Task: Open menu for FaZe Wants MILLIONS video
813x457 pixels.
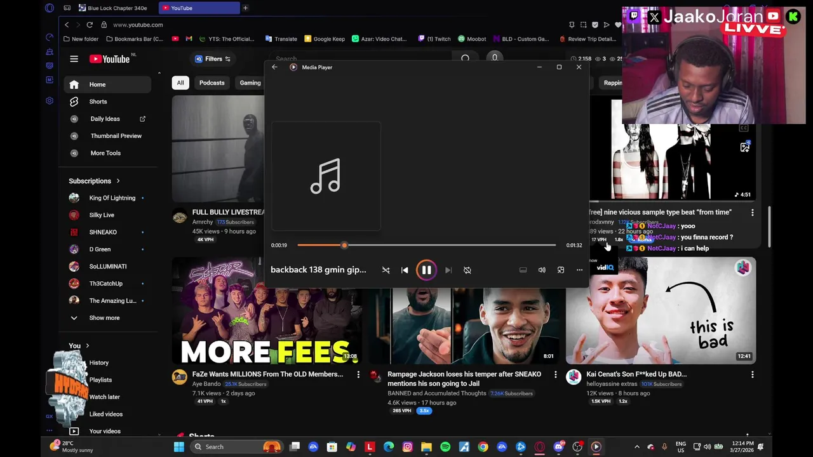Action: (358, 374)
